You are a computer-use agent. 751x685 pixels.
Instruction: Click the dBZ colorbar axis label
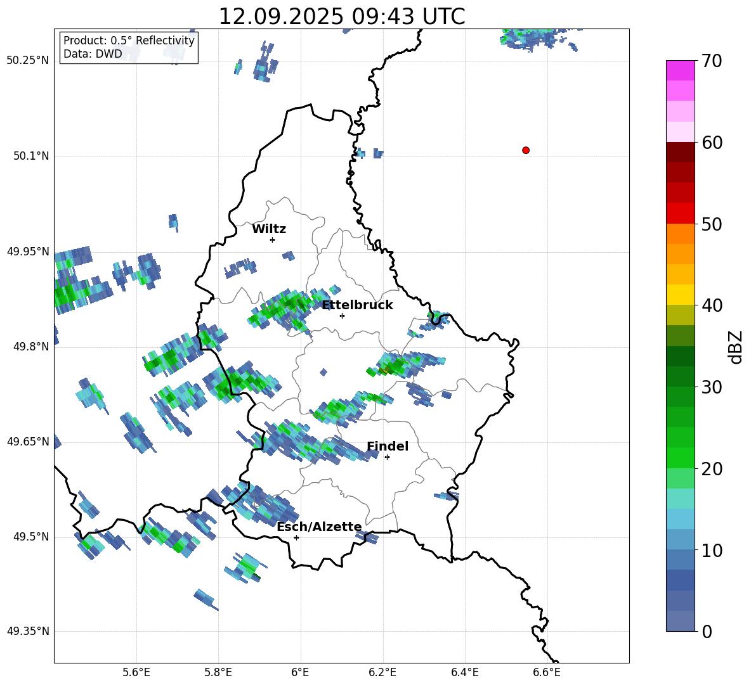click(x=736, y=347)
